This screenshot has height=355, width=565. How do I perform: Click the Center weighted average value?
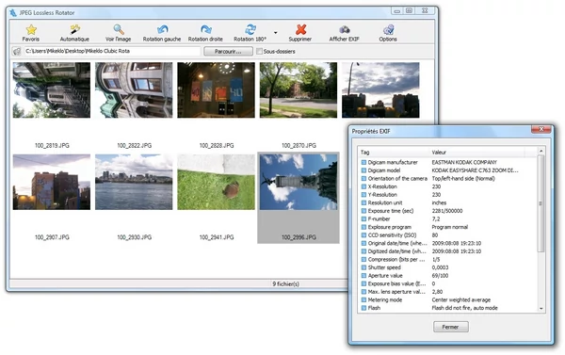pos(460,299)
